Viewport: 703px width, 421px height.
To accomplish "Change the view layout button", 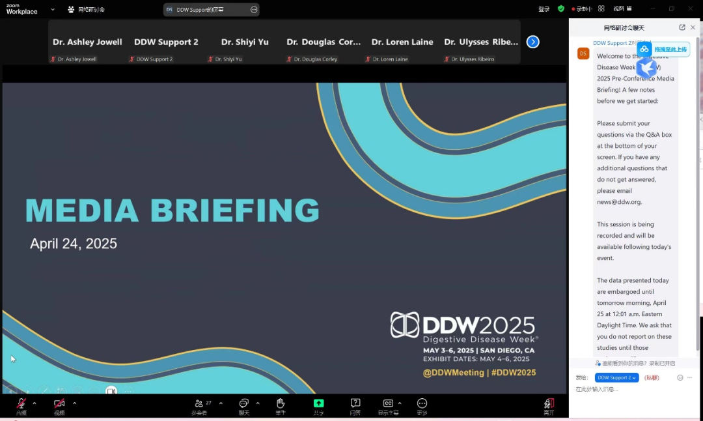I will [x=623, y=8].
